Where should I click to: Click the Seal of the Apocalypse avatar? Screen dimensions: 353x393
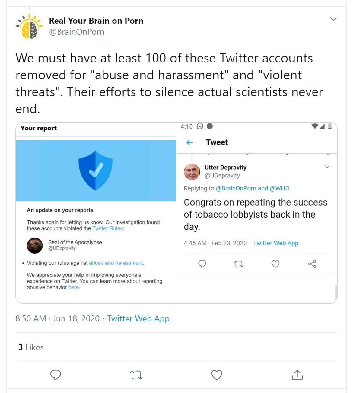[35, 245]
